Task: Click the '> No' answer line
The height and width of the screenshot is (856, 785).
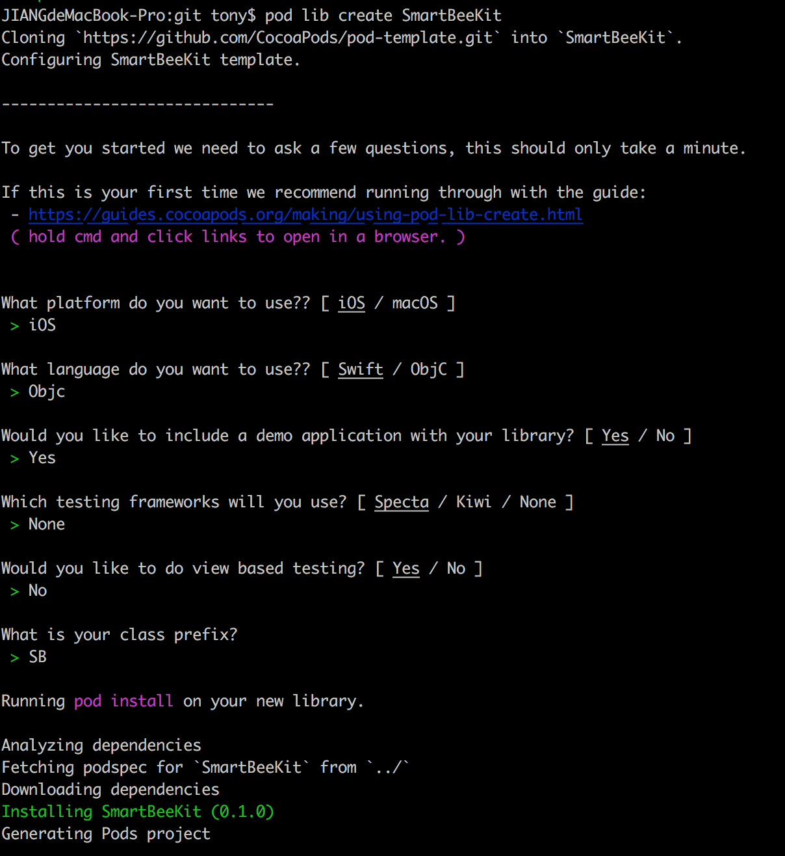Action: 29,591
